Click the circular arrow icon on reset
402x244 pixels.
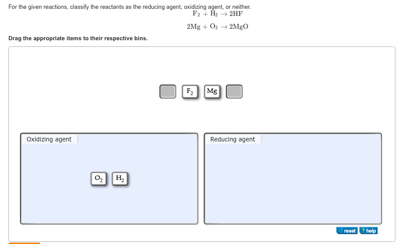[340, 230]
